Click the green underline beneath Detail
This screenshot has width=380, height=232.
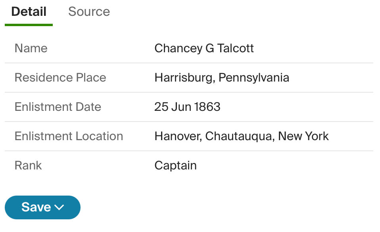(x=29, y=25)
